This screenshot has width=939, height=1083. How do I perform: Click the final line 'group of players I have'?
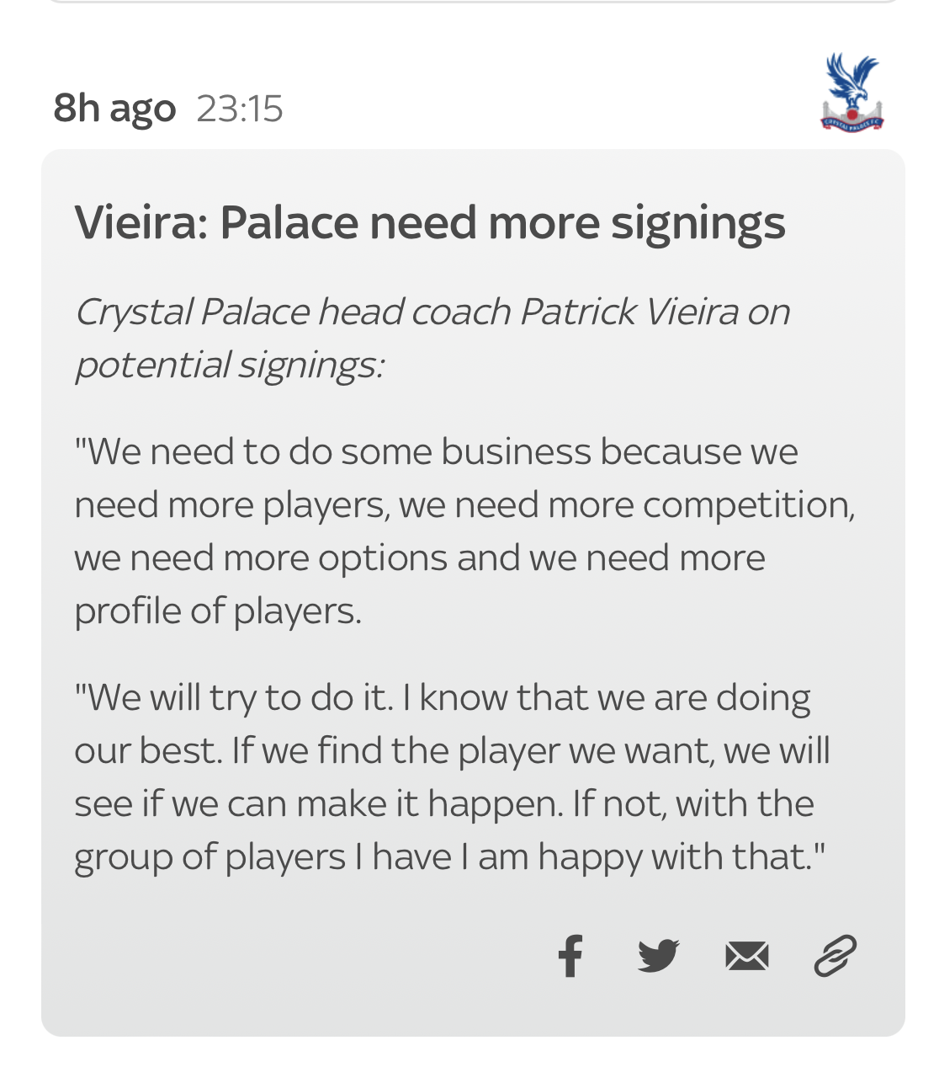(x=449, y=856)
